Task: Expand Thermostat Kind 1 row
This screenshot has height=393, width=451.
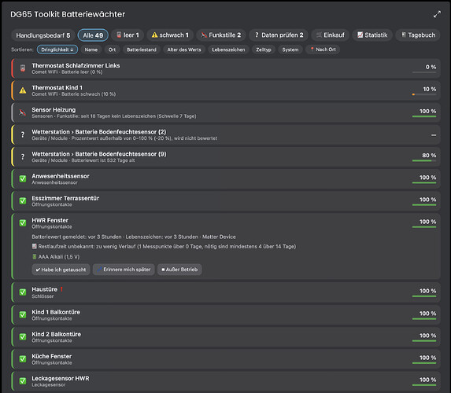Action: 226,90
